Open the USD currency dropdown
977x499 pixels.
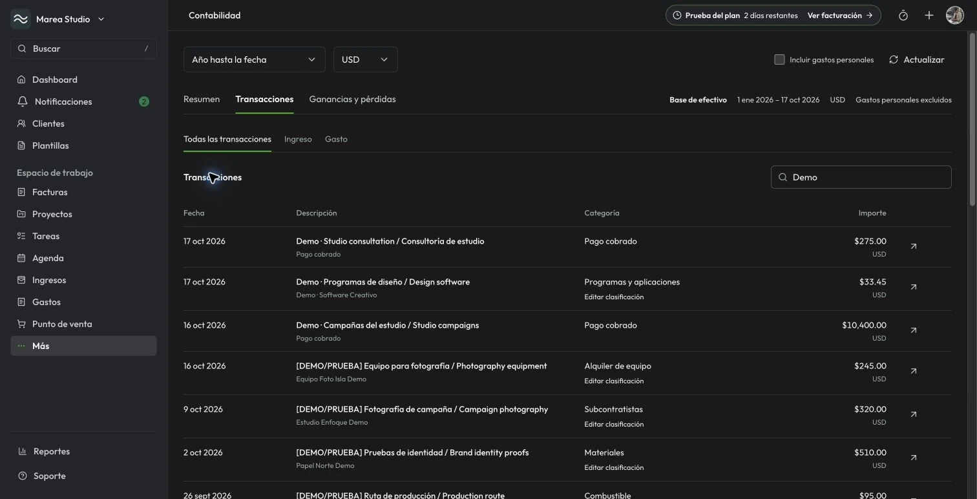tap(365, 59)
